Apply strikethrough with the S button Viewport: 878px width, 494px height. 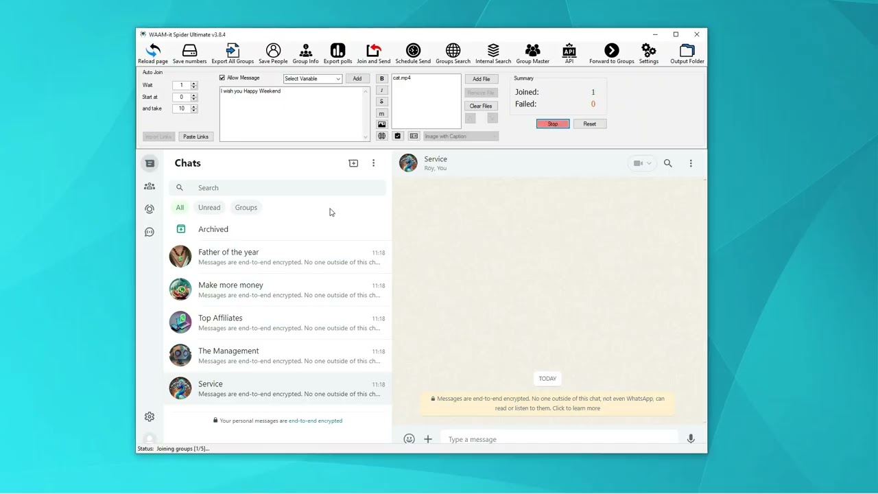[x=382, y=102]
